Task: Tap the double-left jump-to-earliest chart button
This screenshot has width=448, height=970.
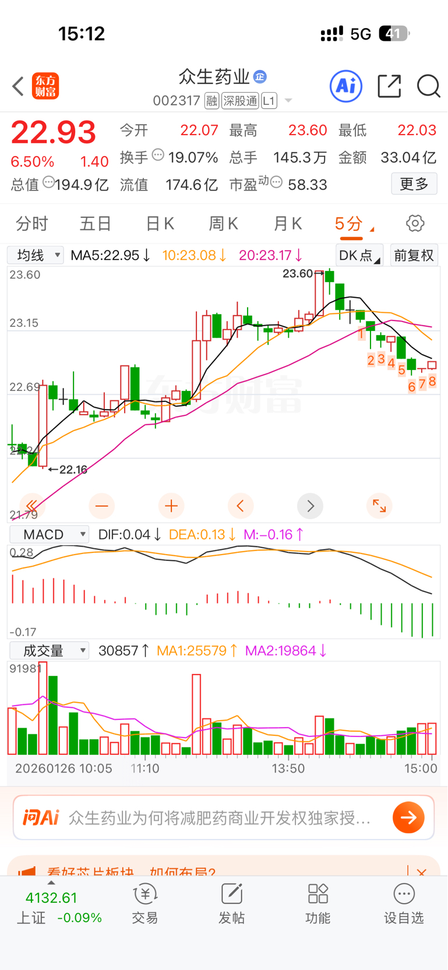Action: pyautogui.click(x=32, y=506)
